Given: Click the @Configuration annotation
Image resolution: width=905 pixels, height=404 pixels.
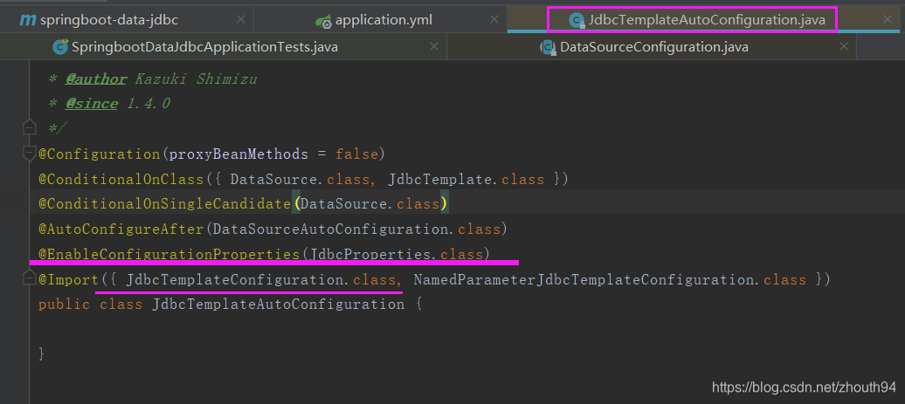Looking at the screenshot, I should 100,154.
